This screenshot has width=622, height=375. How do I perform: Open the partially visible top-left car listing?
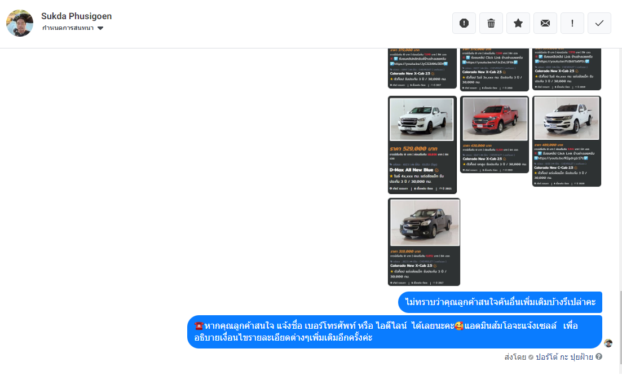422,68
